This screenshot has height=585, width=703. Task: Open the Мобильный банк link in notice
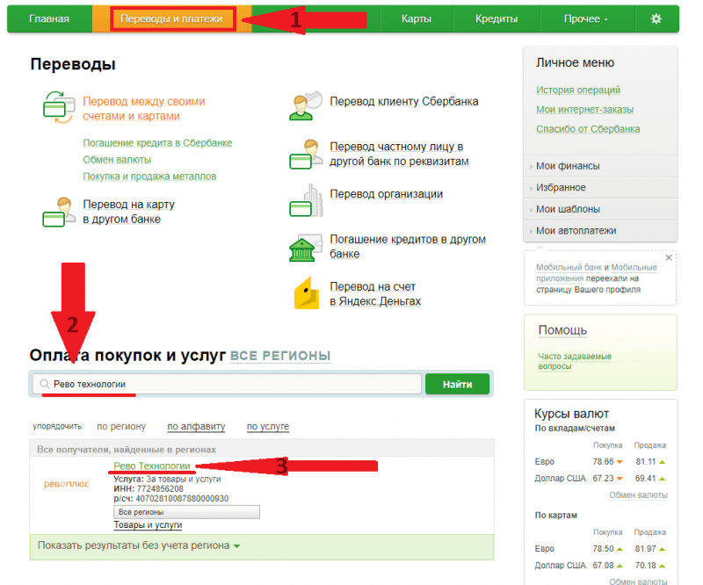(569, 267)
